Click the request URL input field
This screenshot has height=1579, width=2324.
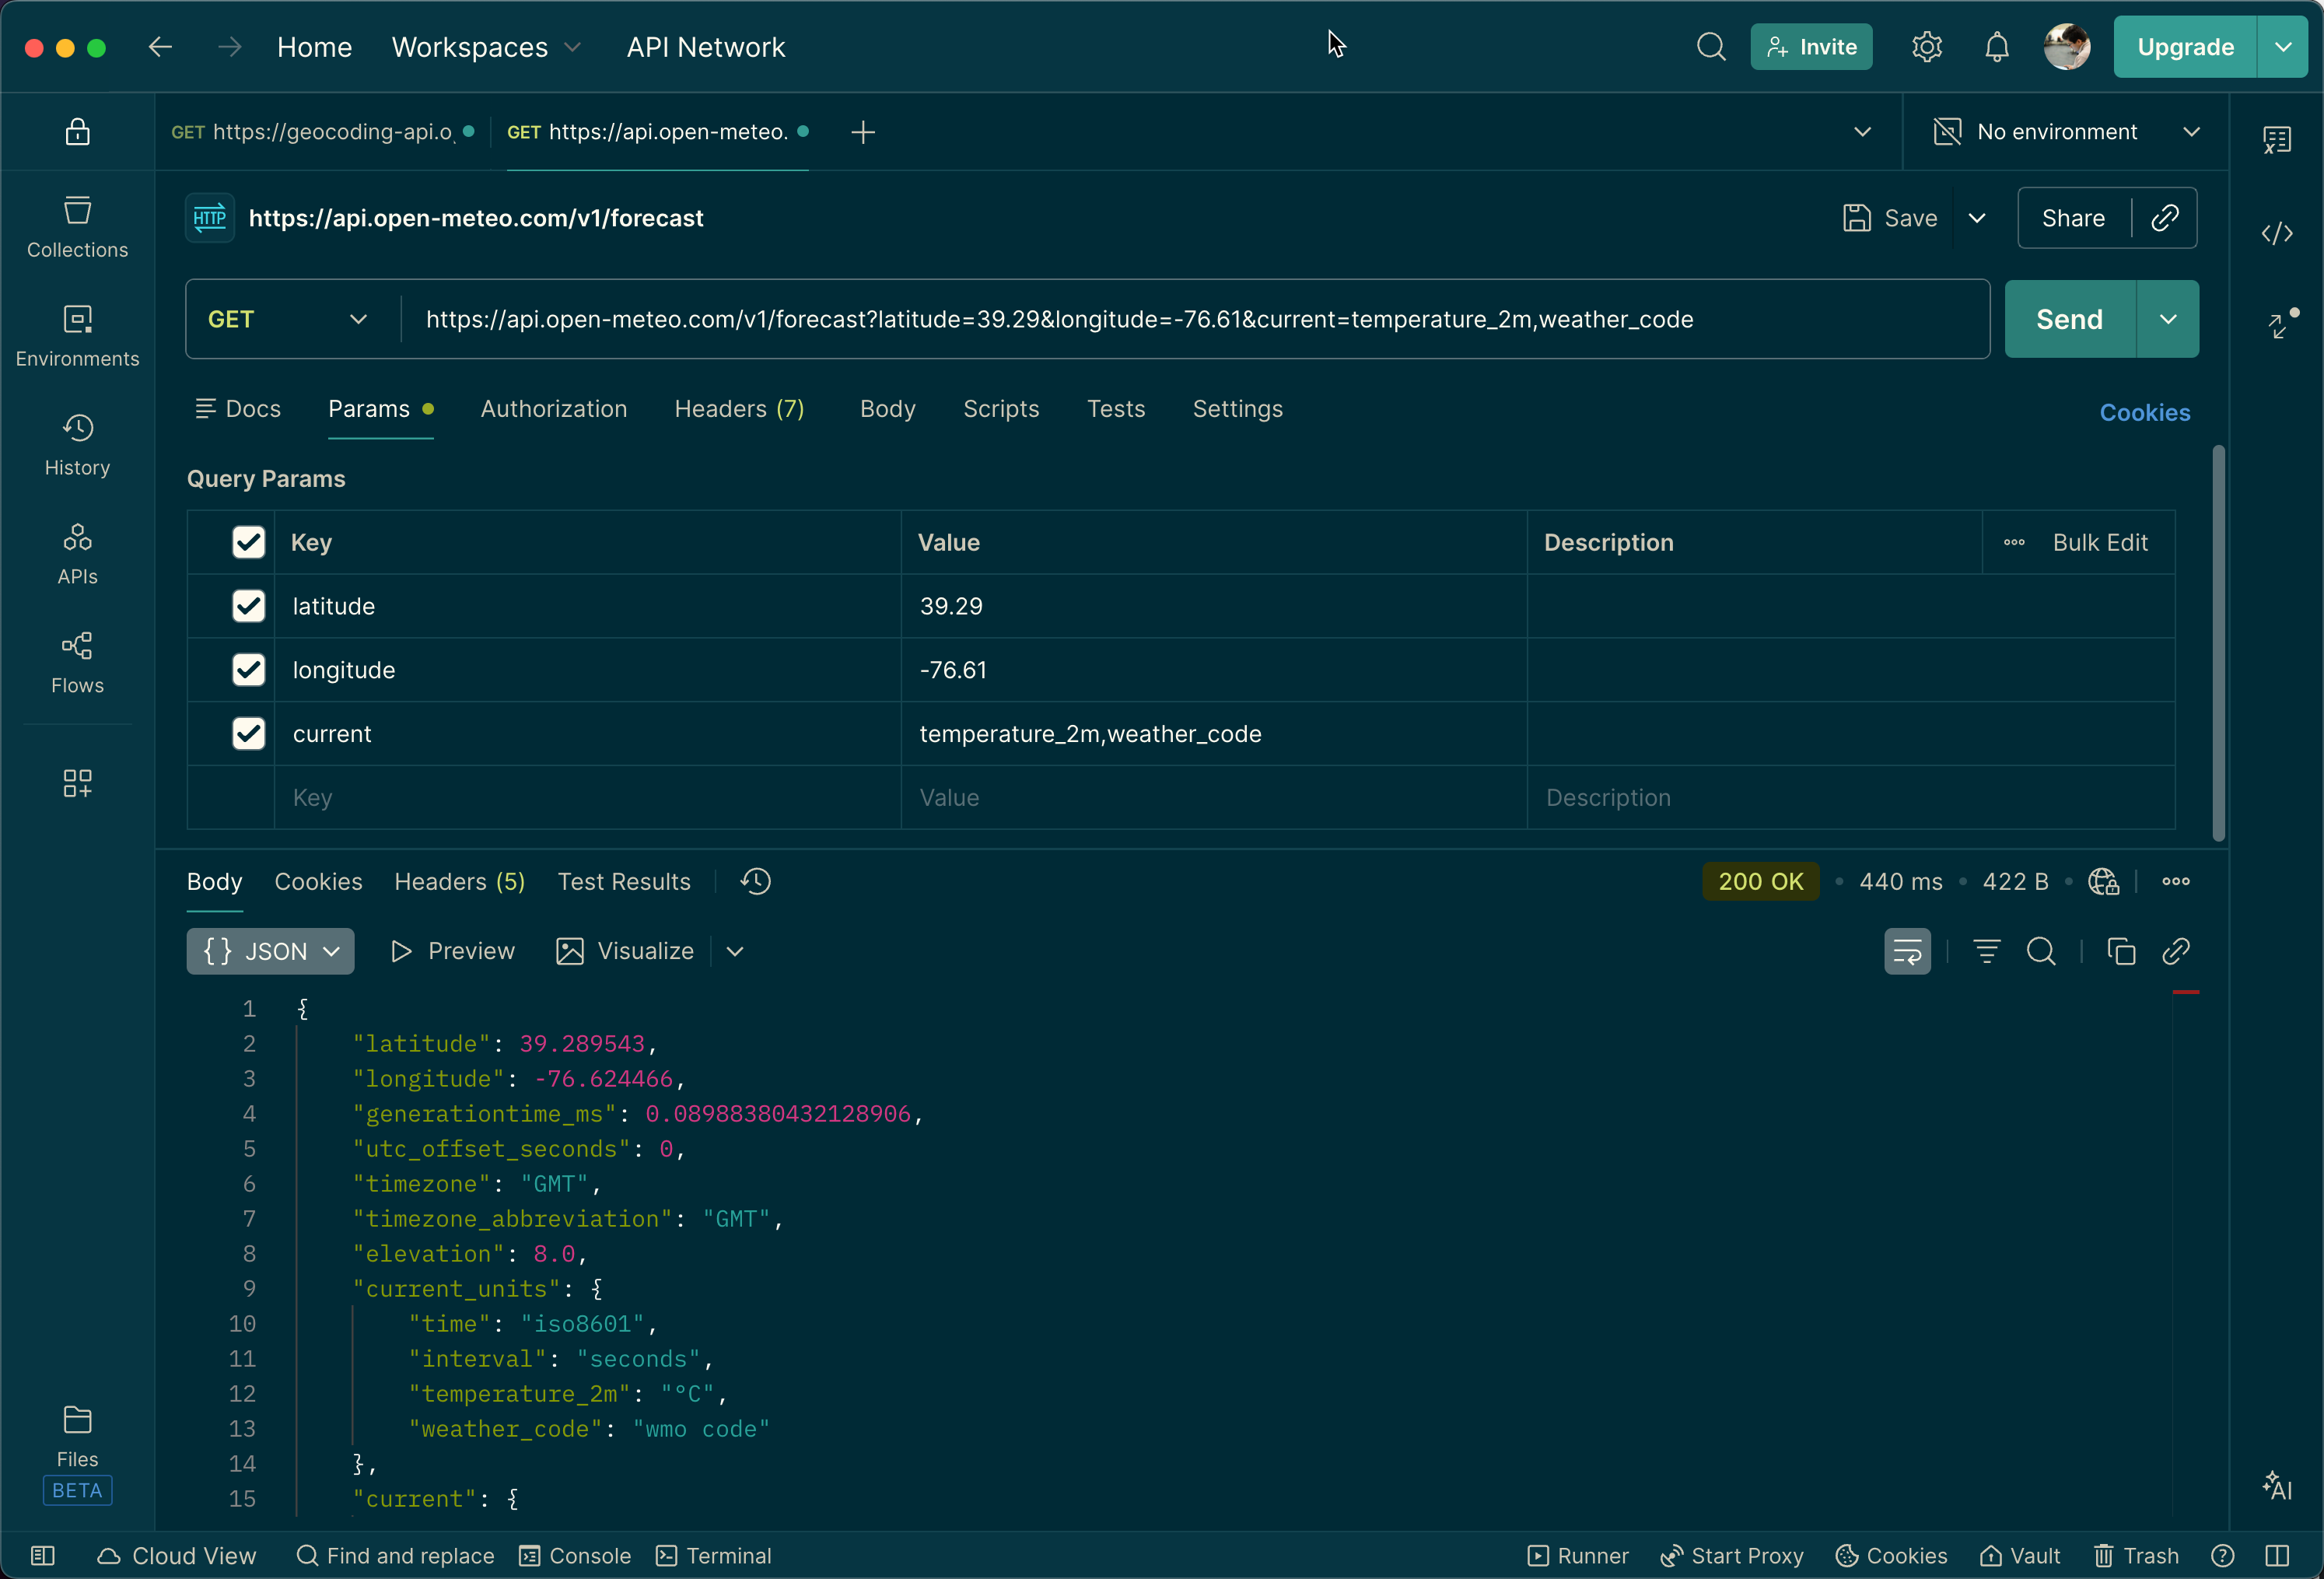(x=1194, y=319)
